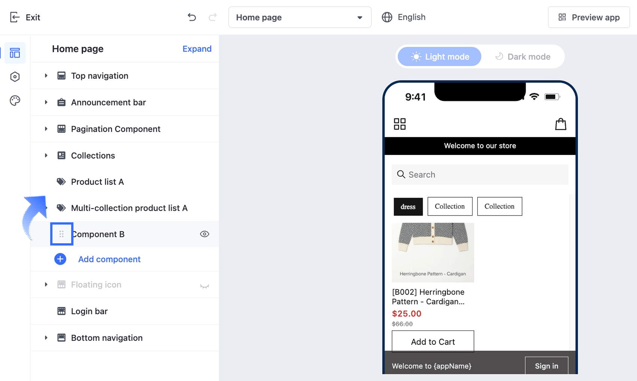This screenshot has height=381, width=637.
Task: Click the undo arrow icon
Action: click(192, 17)
